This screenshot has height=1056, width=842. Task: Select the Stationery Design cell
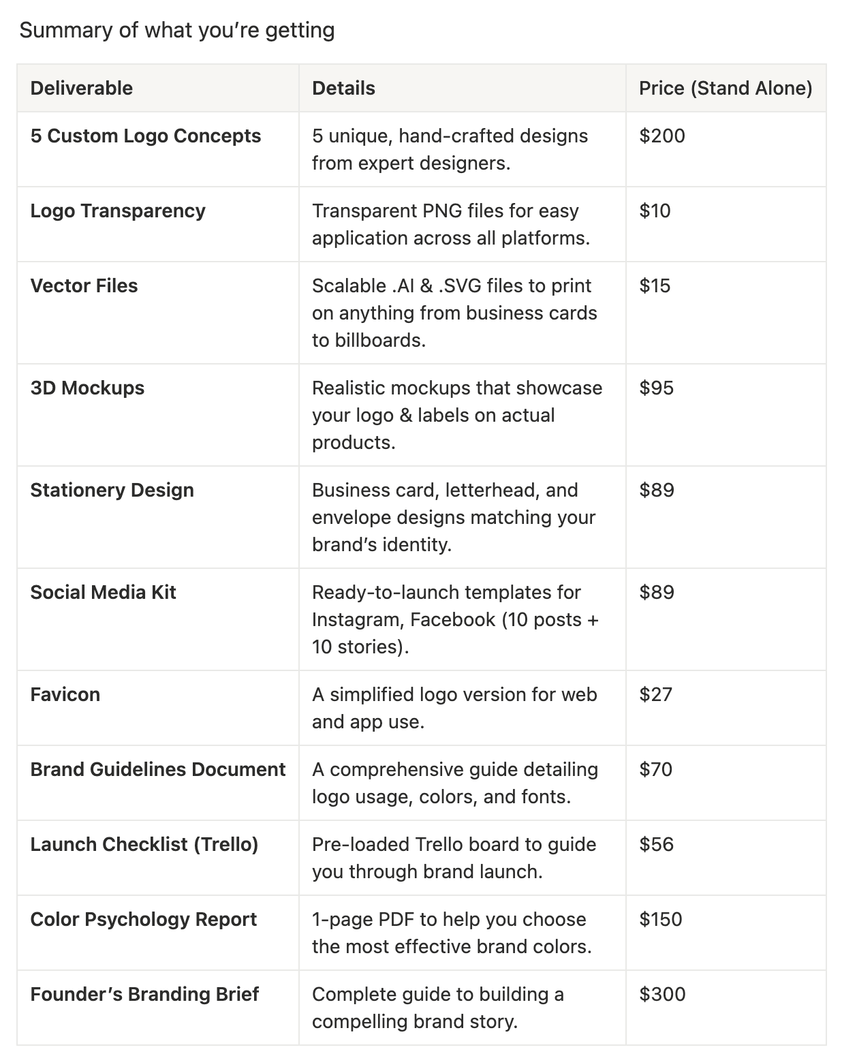(112, 491)
